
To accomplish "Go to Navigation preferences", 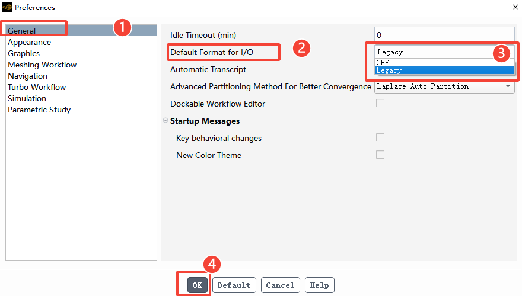I will [27, 76].
